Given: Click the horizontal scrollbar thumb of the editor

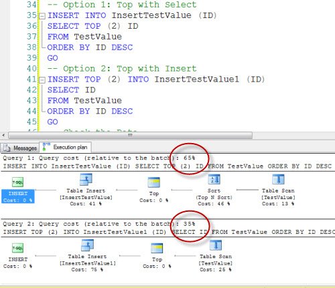Looking at the screenshot, I should 130,135.
